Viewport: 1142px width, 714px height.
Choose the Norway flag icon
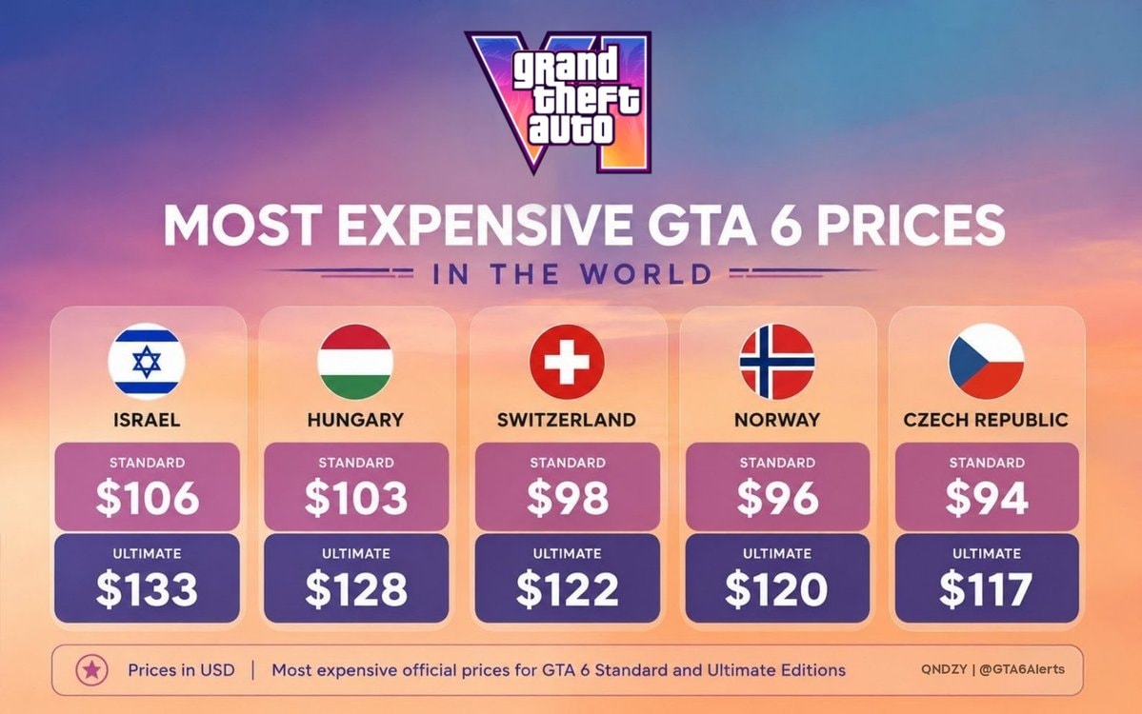pyautogui.click(x=777, y=361)
